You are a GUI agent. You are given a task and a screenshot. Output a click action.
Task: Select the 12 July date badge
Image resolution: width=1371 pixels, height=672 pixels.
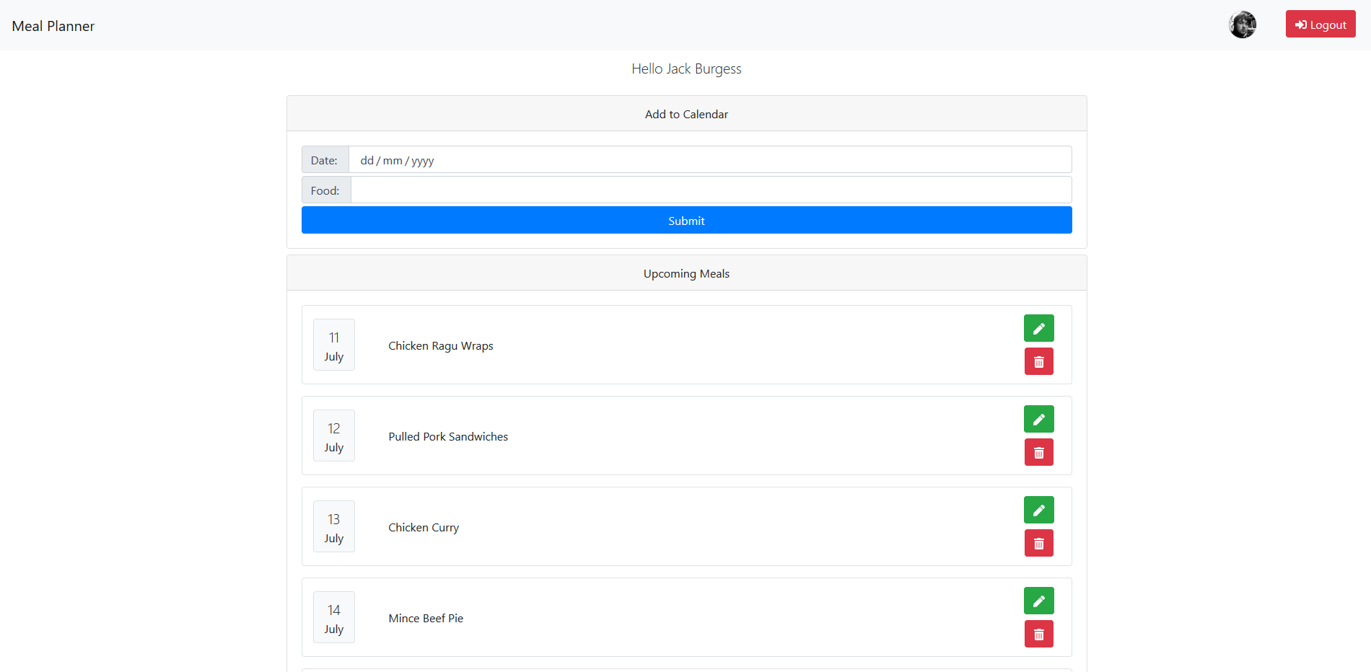(x=333, y=436)
